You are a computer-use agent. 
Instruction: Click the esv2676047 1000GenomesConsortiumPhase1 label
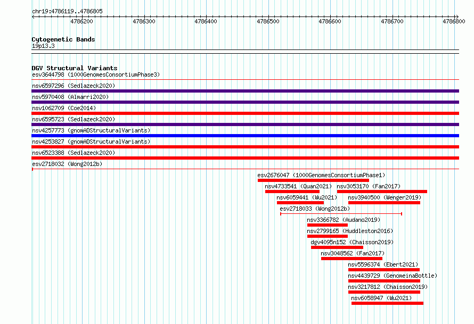pos(321,175)
